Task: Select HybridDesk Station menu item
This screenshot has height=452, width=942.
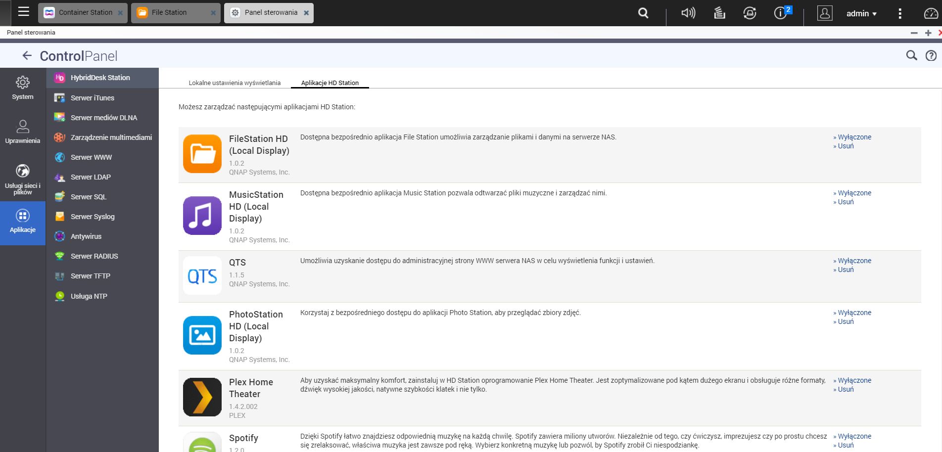Action: point(102,78)
